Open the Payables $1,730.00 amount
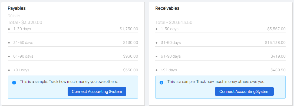Viewport: 294px width, 106px height. point(129,29)
